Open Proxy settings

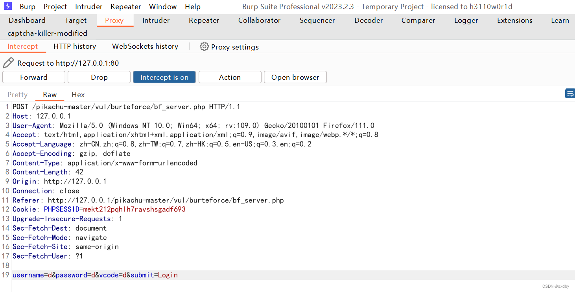tap(229, 47)
